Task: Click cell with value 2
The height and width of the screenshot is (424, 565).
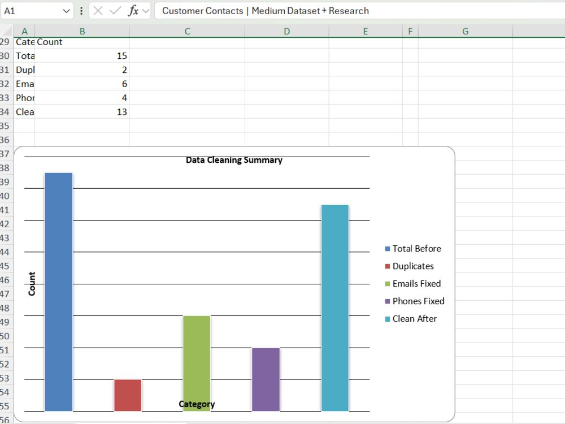Action: click(82, 70)
